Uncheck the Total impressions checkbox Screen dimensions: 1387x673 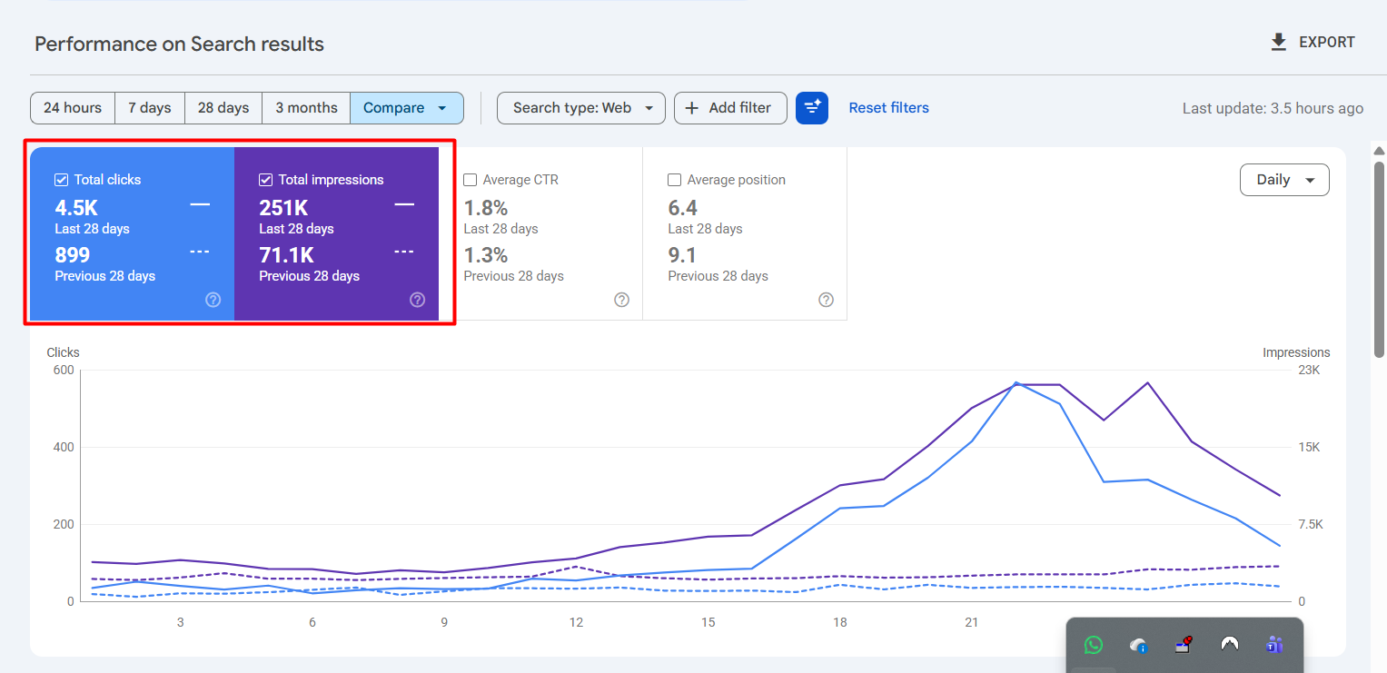tap(266, 180)
